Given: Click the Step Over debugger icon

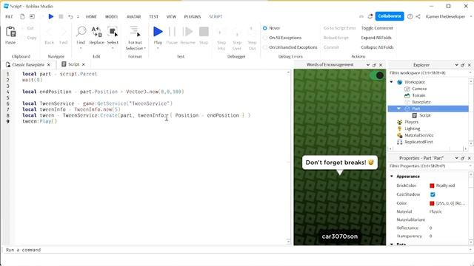Looking at the screenshot, I should (x=237, y=32).
